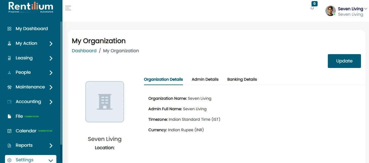Expand the Reports submenu chevron
The width and height of the screenshot is (369, 163).
[51, 146]
